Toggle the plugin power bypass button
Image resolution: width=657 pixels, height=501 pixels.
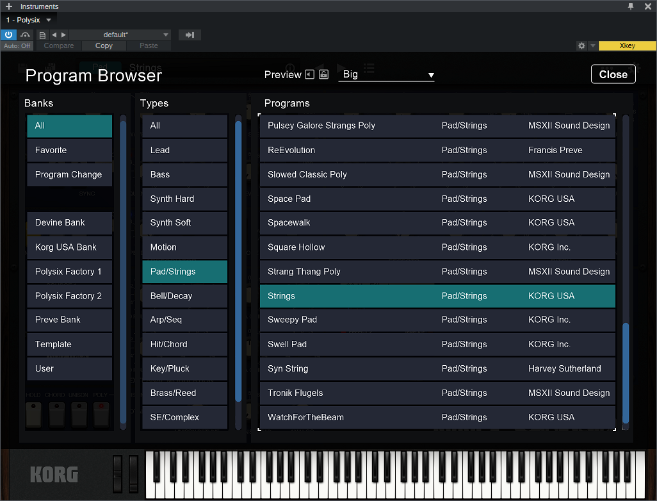(9, 35)
